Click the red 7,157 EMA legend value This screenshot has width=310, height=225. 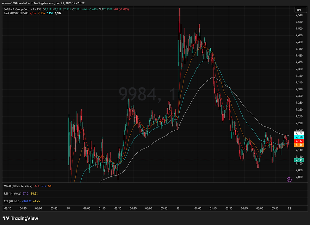(x=33, y=13)
